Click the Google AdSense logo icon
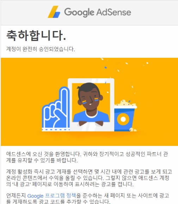Image resolution: width=178 pixels, height=204 pixels. pos(54,12)
